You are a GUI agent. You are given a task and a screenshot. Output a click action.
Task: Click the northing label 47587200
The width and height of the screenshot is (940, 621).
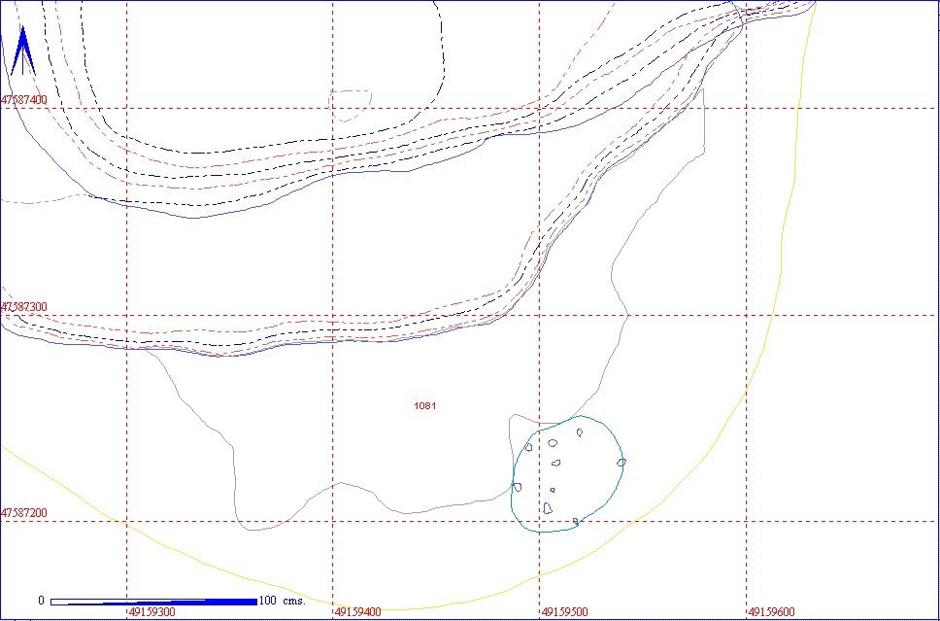point(24,513)
